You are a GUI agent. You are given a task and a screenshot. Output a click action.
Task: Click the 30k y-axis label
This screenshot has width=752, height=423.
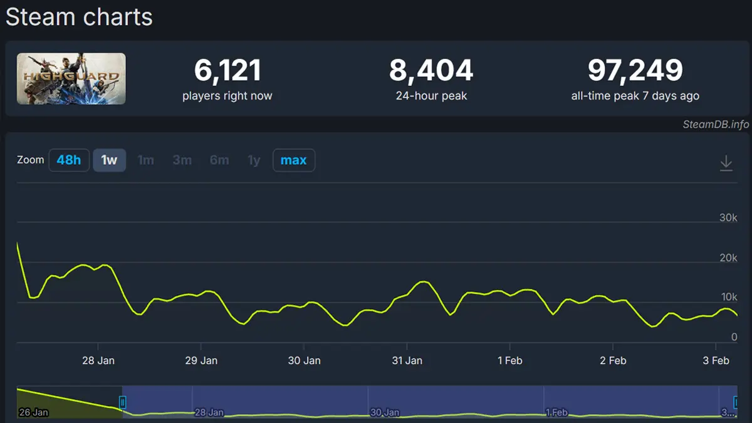click(728, 218)
